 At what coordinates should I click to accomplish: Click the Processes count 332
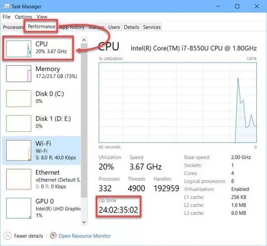[x=105, y=188]
